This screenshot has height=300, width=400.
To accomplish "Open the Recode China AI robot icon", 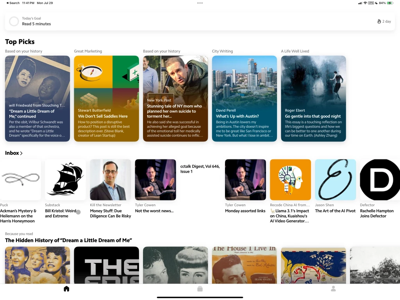I will point(290,180).
